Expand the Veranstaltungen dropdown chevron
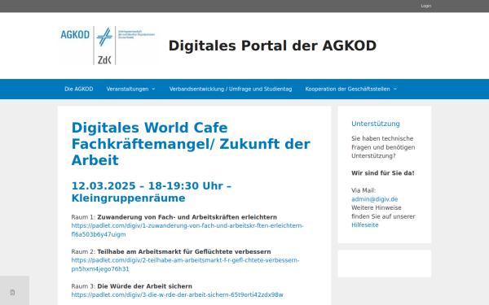Screen dimensions: 489x305 tap(153, 89)
